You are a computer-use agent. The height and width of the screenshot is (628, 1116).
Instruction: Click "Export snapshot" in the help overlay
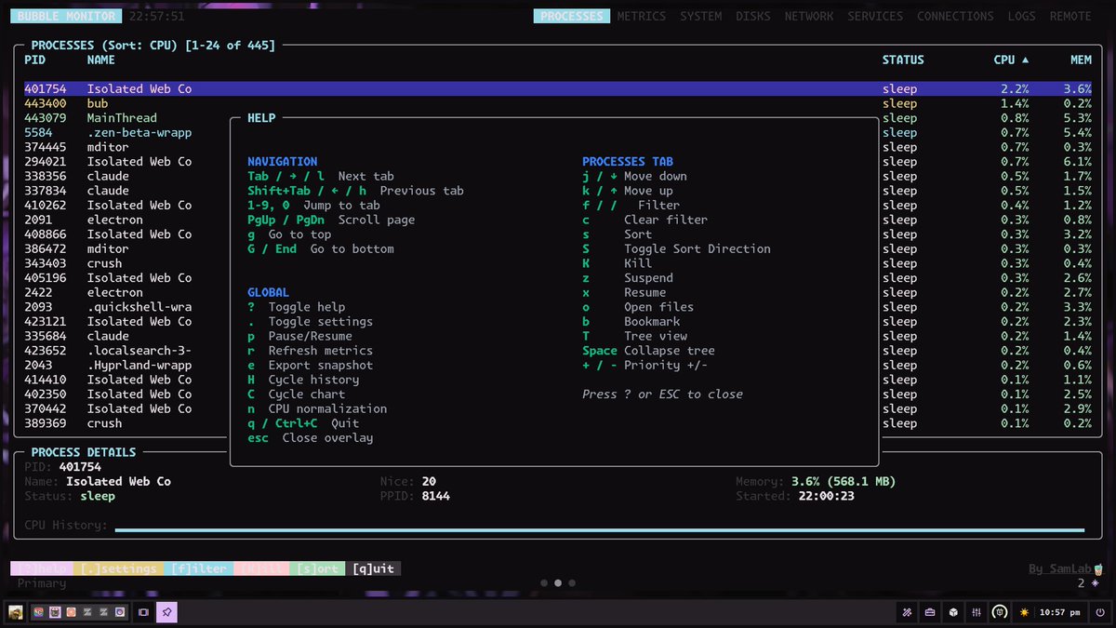coord(321,366)
